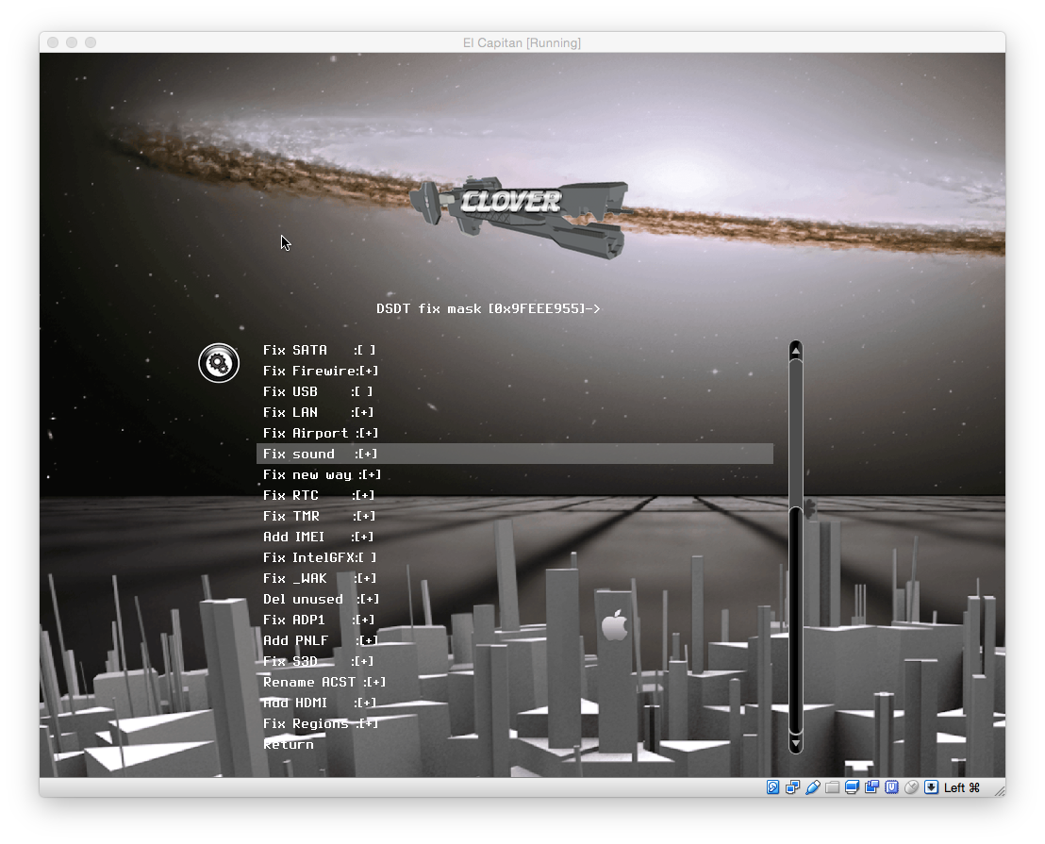This screenshot has height=844, width=1045.
Task: Toggle the Fix SATA option
Action: 515,350
